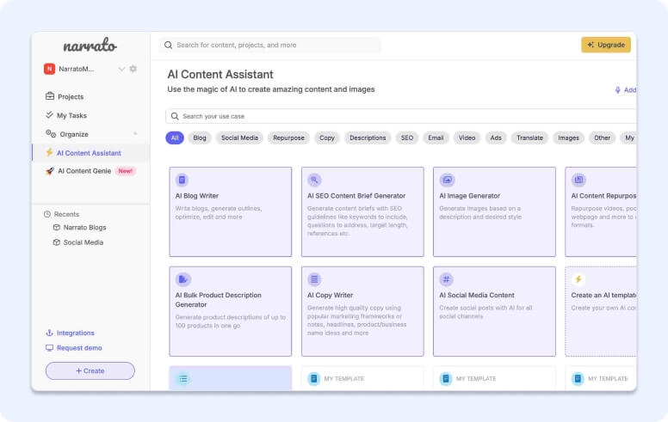Select the Repurpose filter chip

tap(288, 138)
